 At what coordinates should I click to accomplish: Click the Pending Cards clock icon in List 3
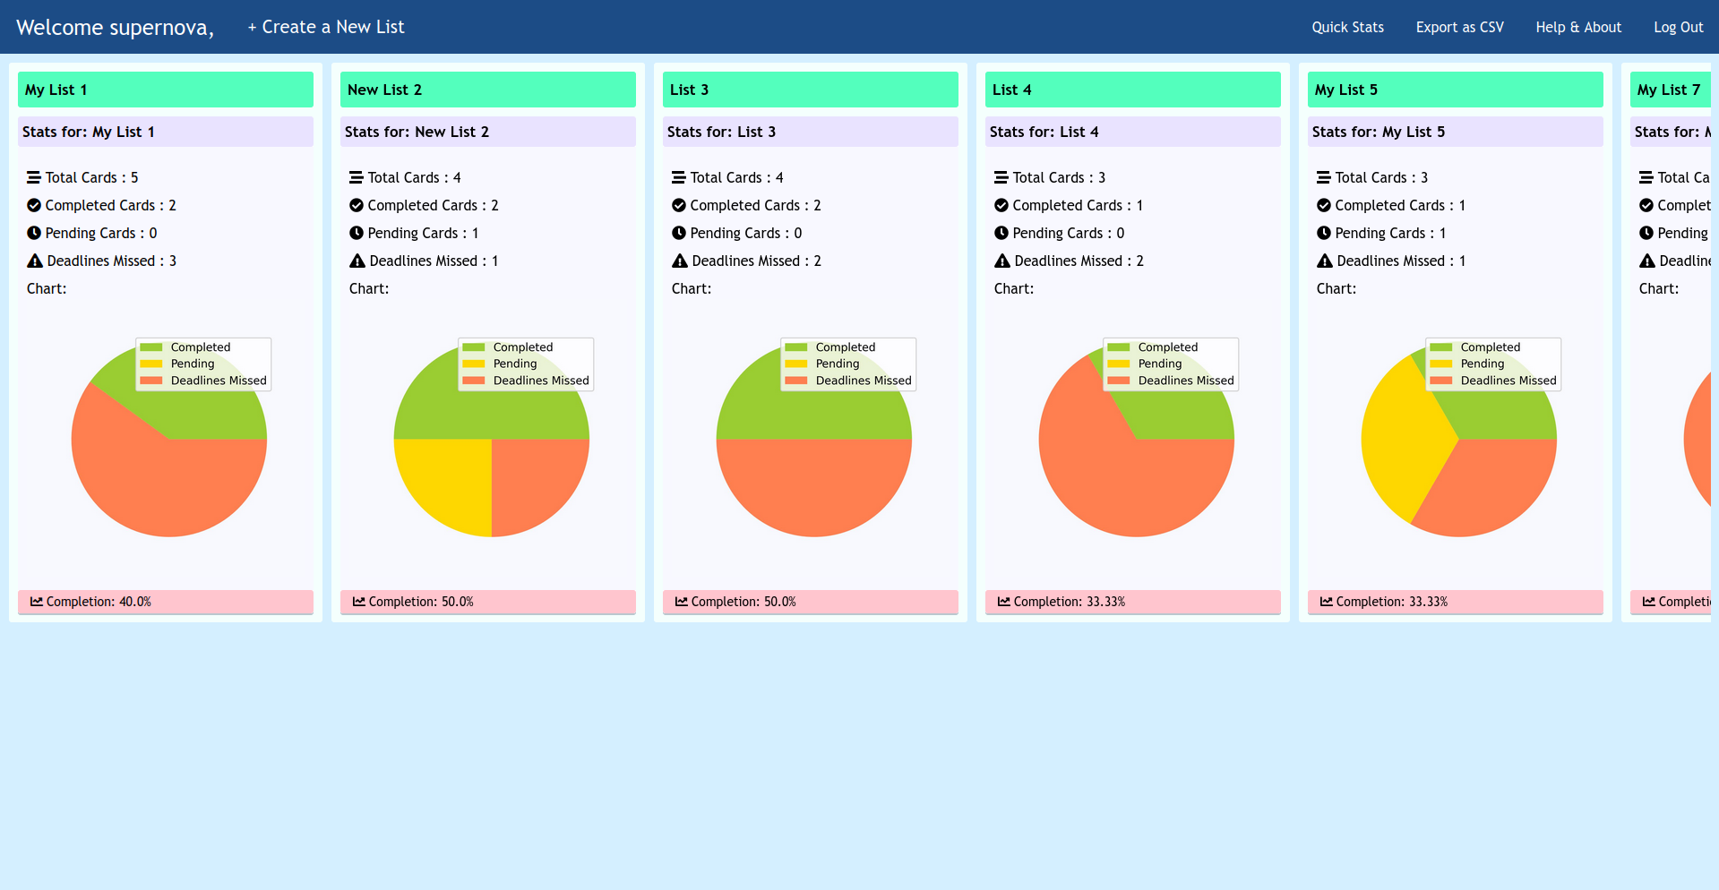(679, 233)
